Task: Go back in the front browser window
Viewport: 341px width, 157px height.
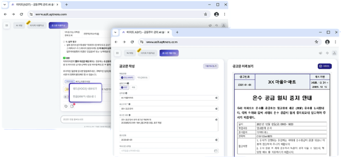Action: (116, 42)
